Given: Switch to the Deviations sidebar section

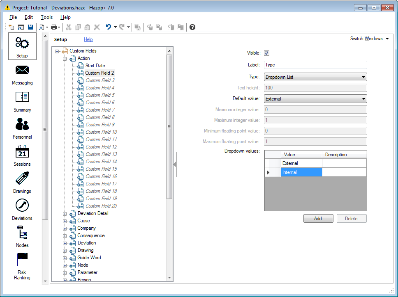Looking at the screenshot, I should 22,210.
